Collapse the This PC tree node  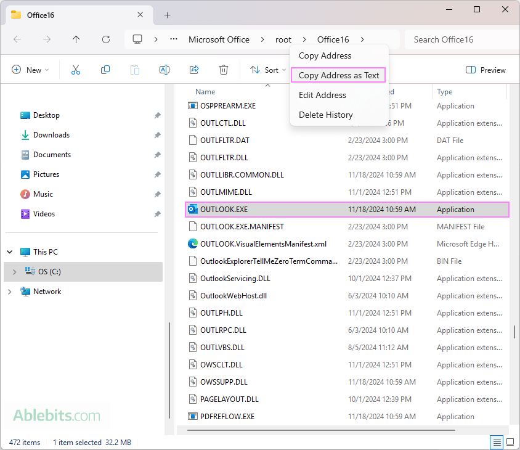tap(10, 252)
